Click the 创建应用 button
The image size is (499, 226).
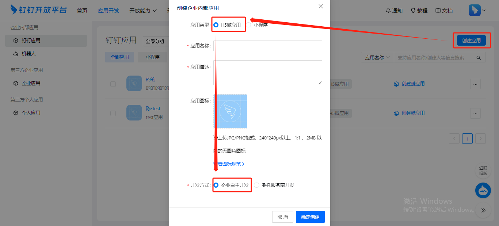click(x=471, y=41)
